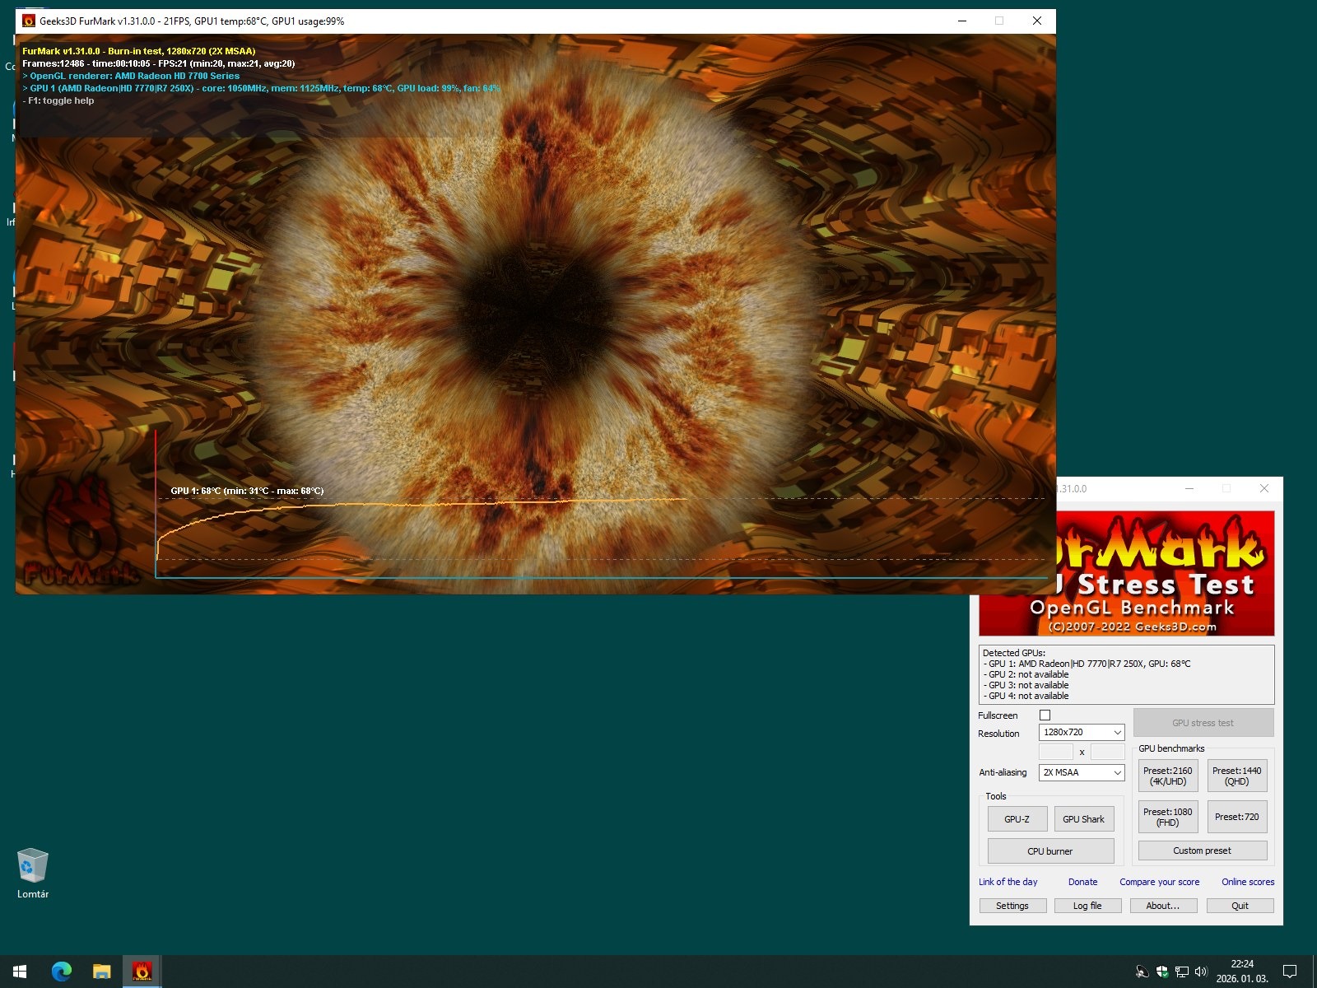Screen dimensions: 1317x988
Task: Follow the Donate link
Action: 1083,882
